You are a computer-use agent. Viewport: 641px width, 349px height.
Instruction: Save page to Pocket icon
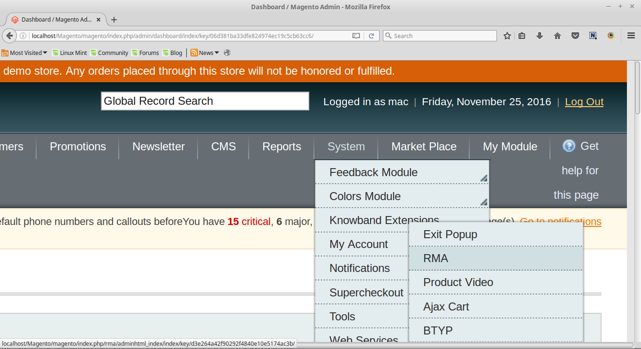(x=575, y=36)
